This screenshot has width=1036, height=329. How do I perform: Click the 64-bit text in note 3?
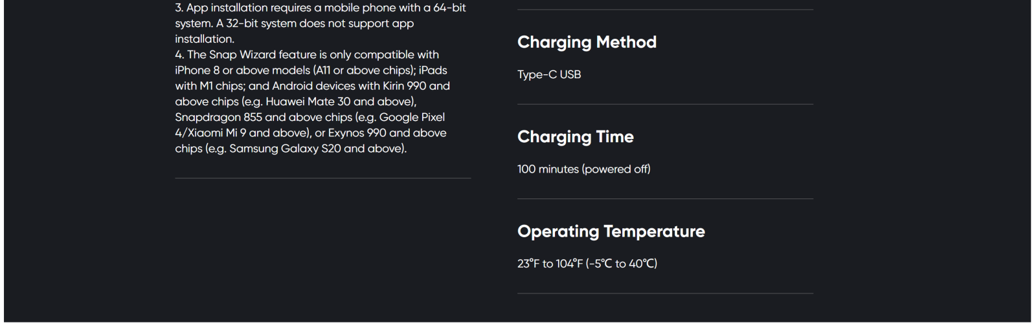pyautogui.click(x=449, y=8)
